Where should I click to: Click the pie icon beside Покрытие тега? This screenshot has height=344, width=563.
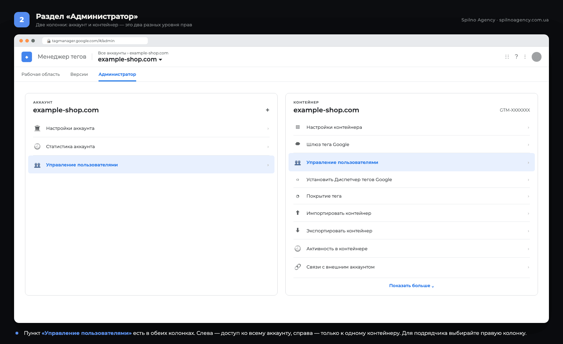click(298, 196)
